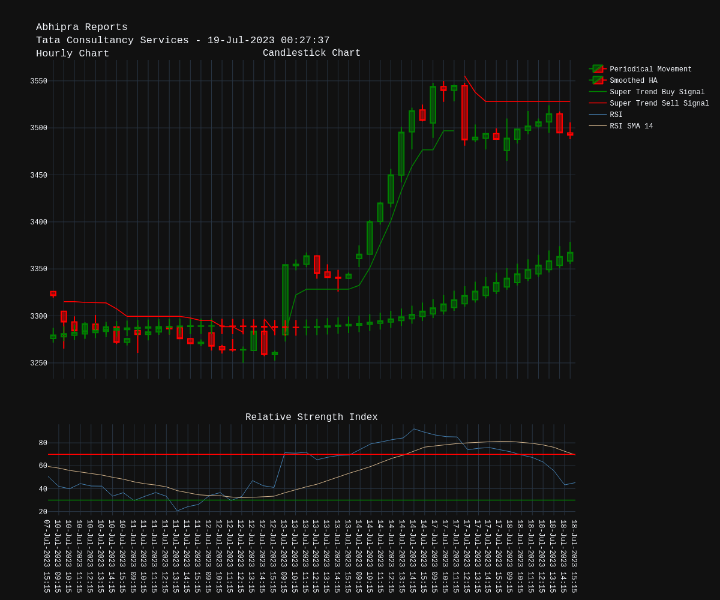This screenshot has height=600, width=720.
Task: Click the 3250 price axis label
Action: point(38,363)
